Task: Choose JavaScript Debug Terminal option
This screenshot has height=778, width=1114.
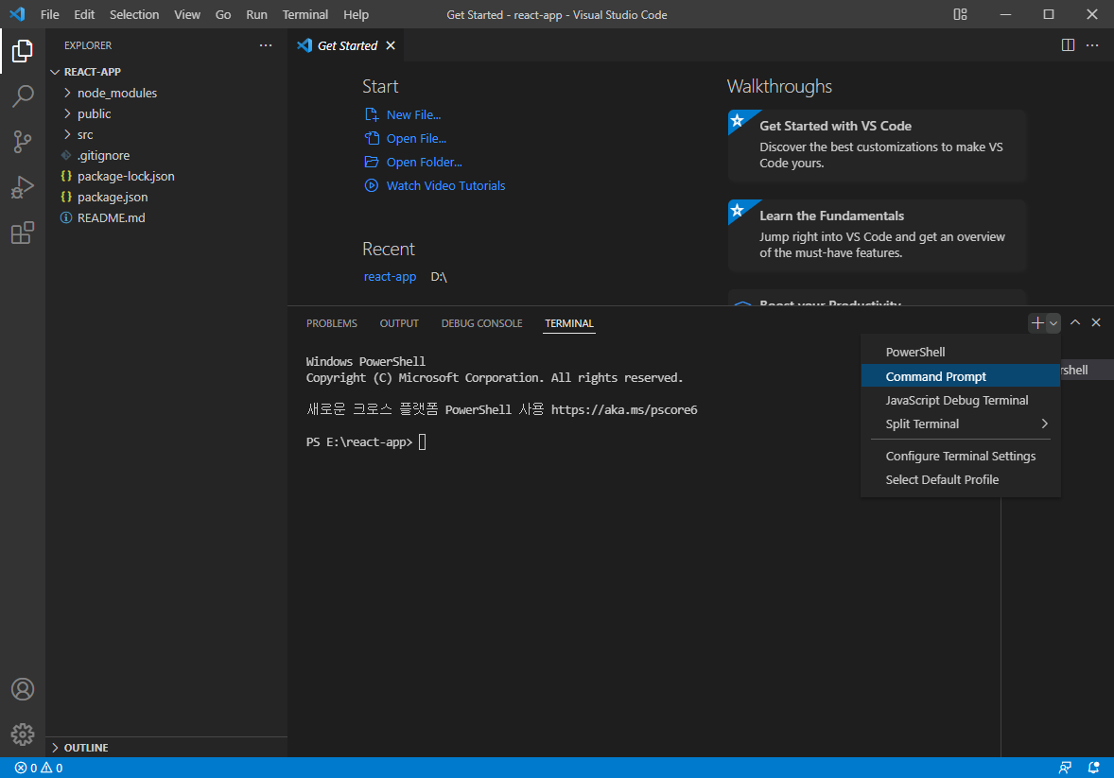Action: (961, 401)
